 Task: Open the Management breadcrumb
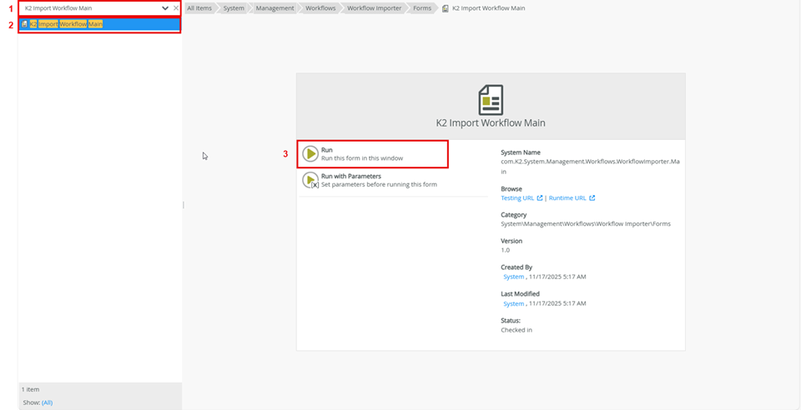point(275,8)
